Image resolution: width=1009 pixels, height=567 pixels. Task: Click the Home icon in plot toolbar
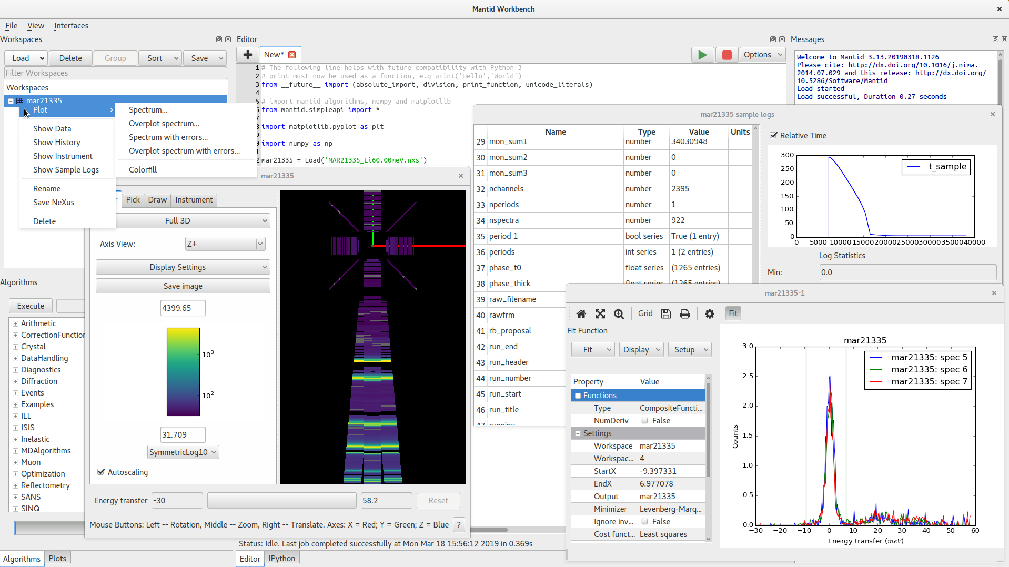pyautogui.click(x=581, y=313)
